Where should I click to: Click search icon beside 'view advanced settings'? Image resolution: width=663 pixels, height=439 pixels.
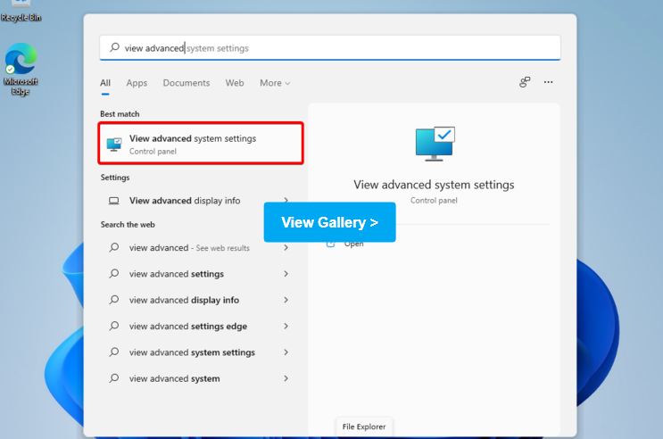tap(113, 274)
